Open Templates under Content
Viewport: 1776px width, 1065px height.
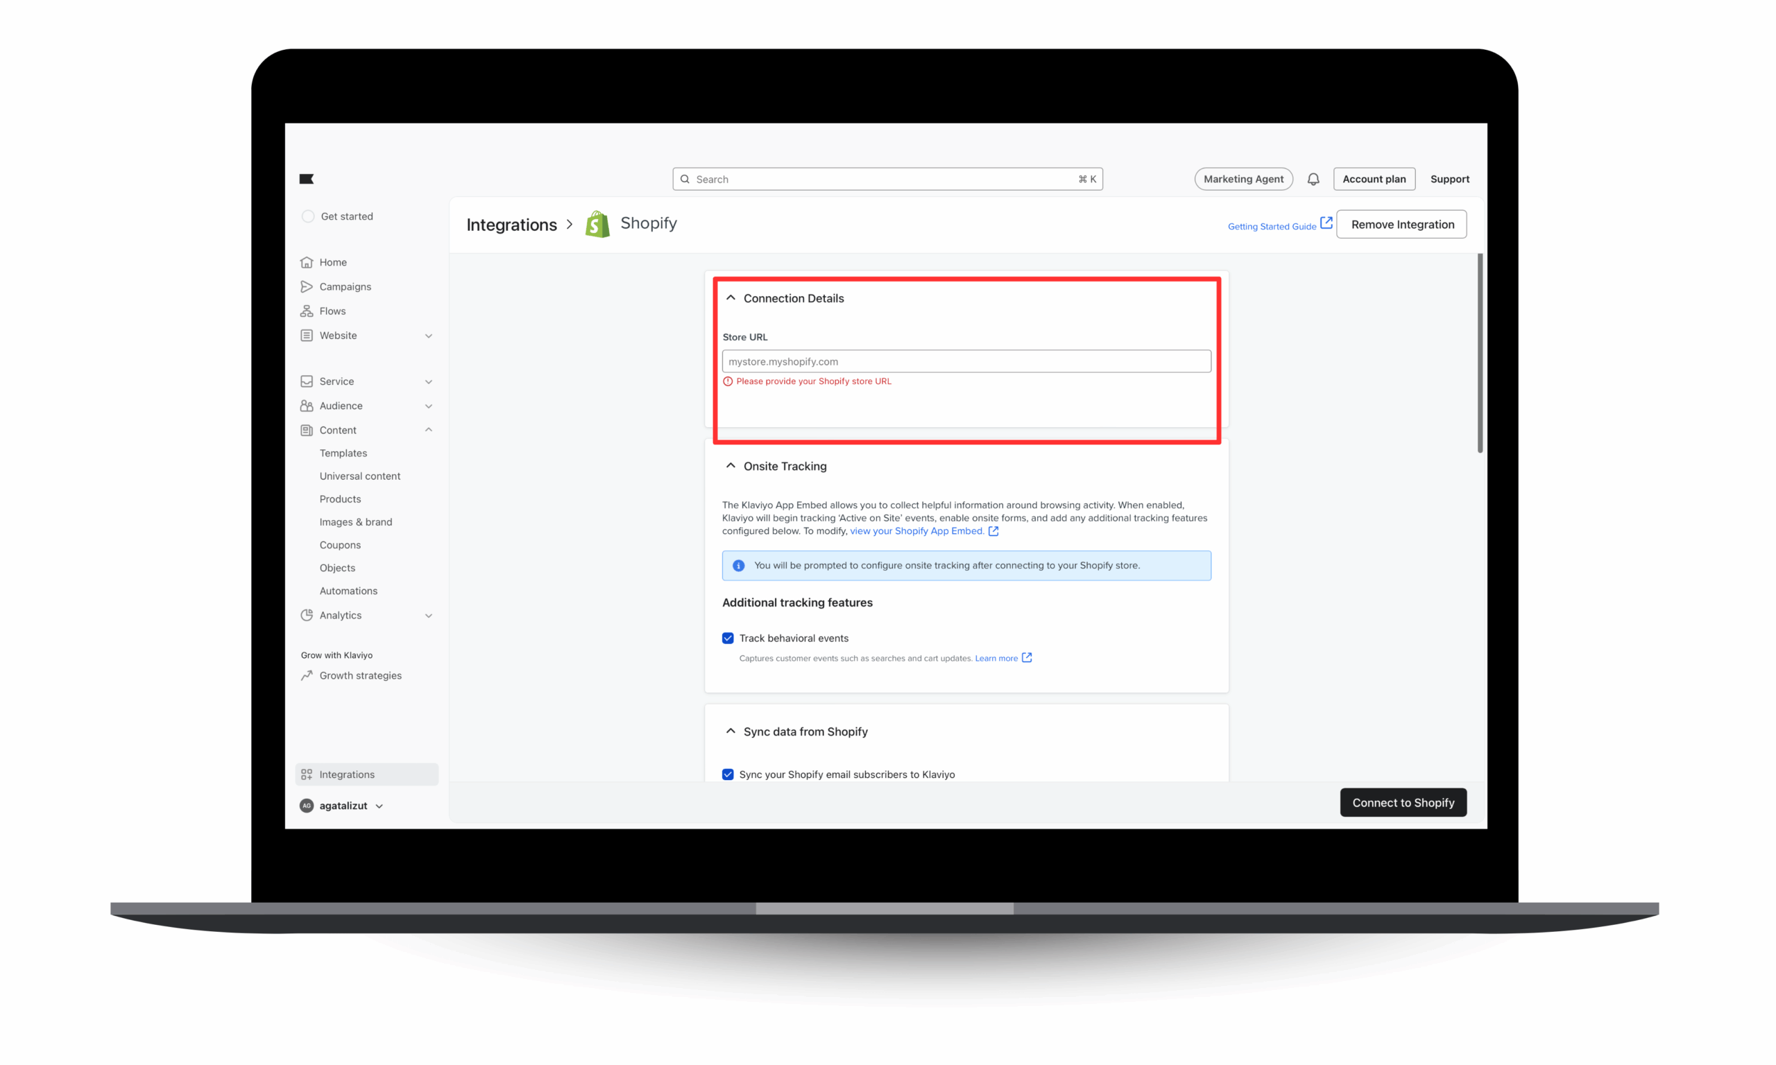click(343, 453)
